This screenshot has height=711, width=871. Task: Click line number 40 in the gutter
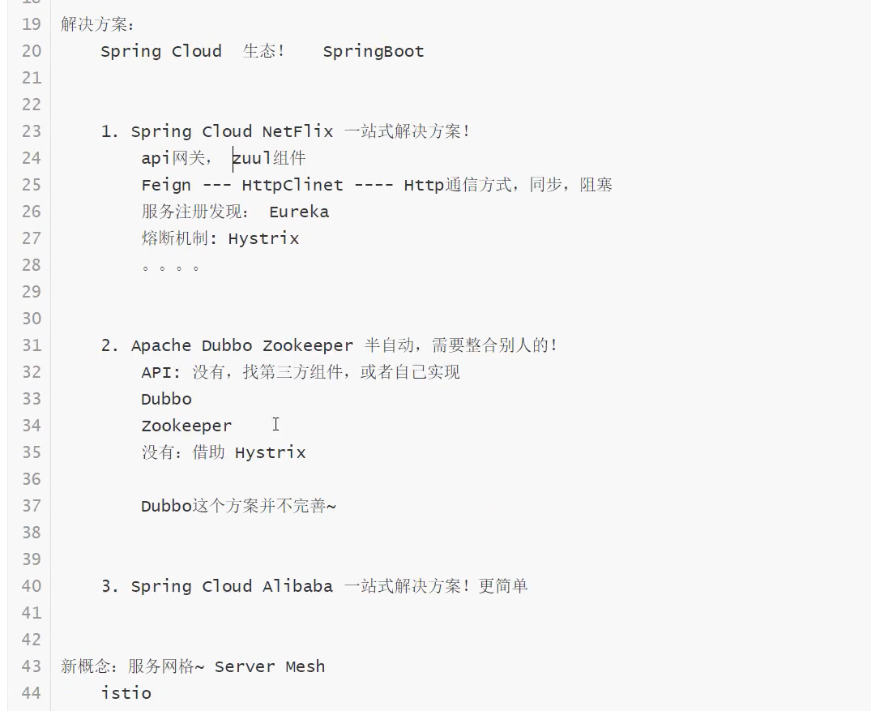tap(31, 586)
